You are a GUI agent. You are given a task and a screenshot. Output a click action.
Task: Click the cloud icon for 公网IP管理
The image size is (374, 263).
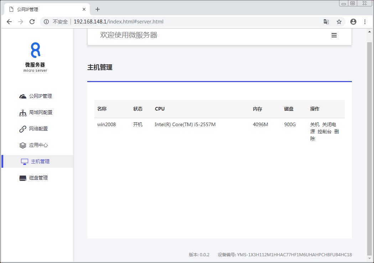[23, 96]
